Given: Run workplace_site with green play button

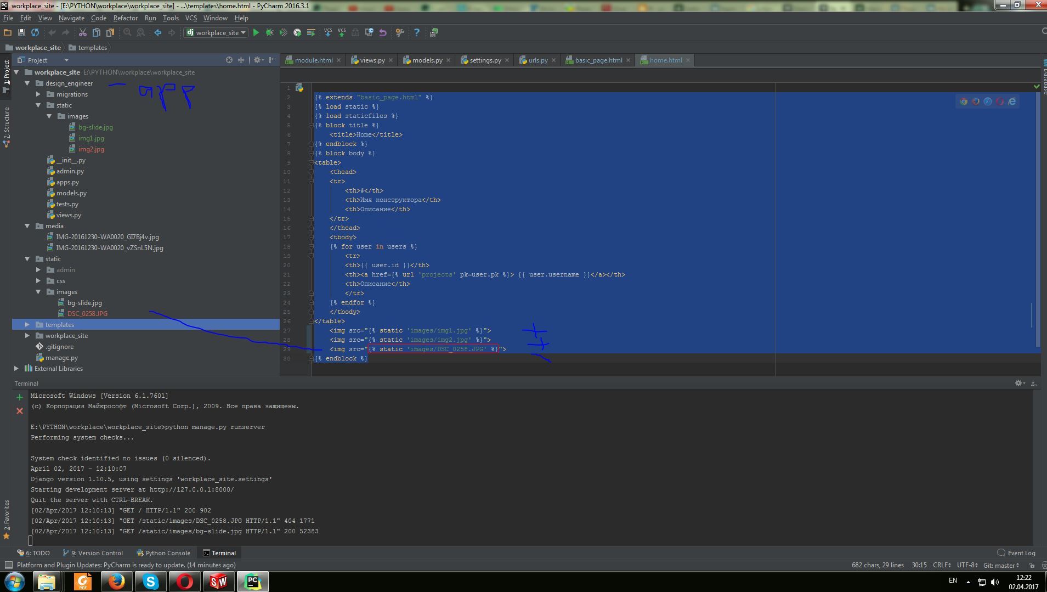Looking at the screenshot, I should click(256, 32).
